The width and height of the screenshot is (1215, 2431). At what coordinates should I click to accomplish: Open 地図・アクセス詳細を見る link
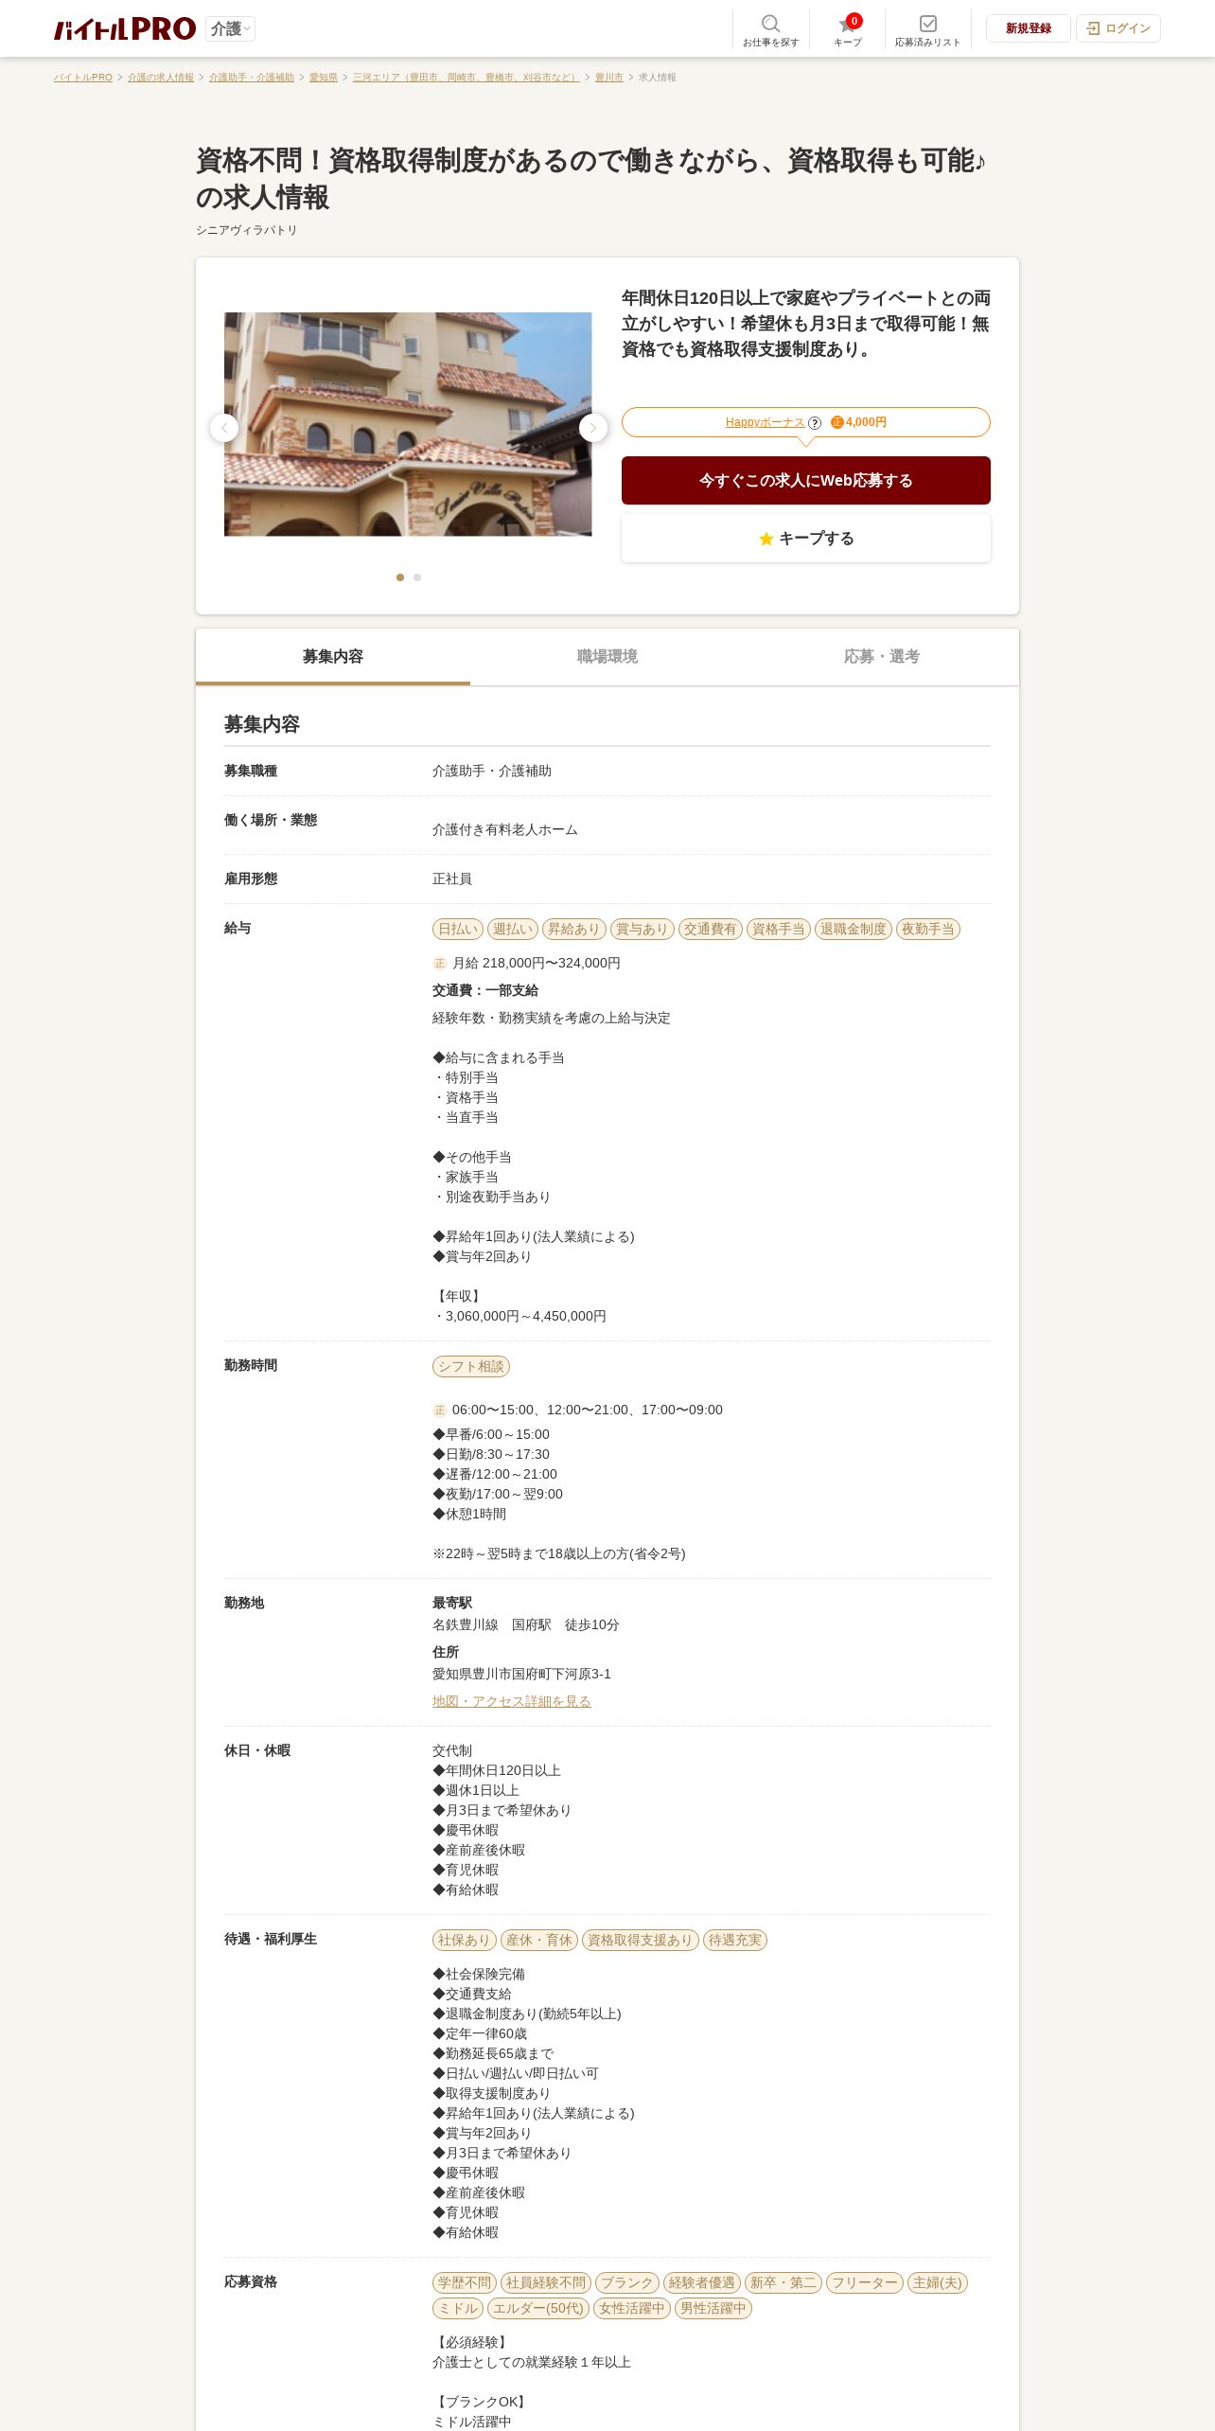tap(512, 1701)
